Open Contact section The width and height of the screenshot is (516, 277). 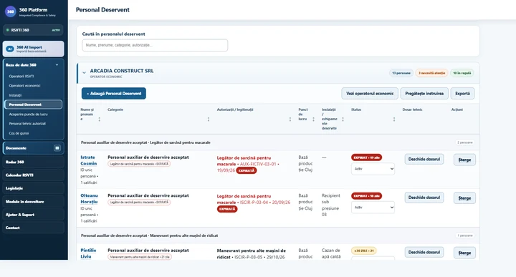pyautogui.click(x=33, y=228)
